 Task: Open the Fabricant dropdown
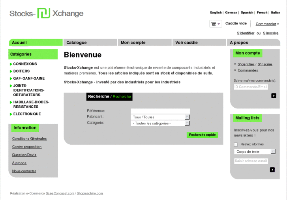(x=160, y=117)
